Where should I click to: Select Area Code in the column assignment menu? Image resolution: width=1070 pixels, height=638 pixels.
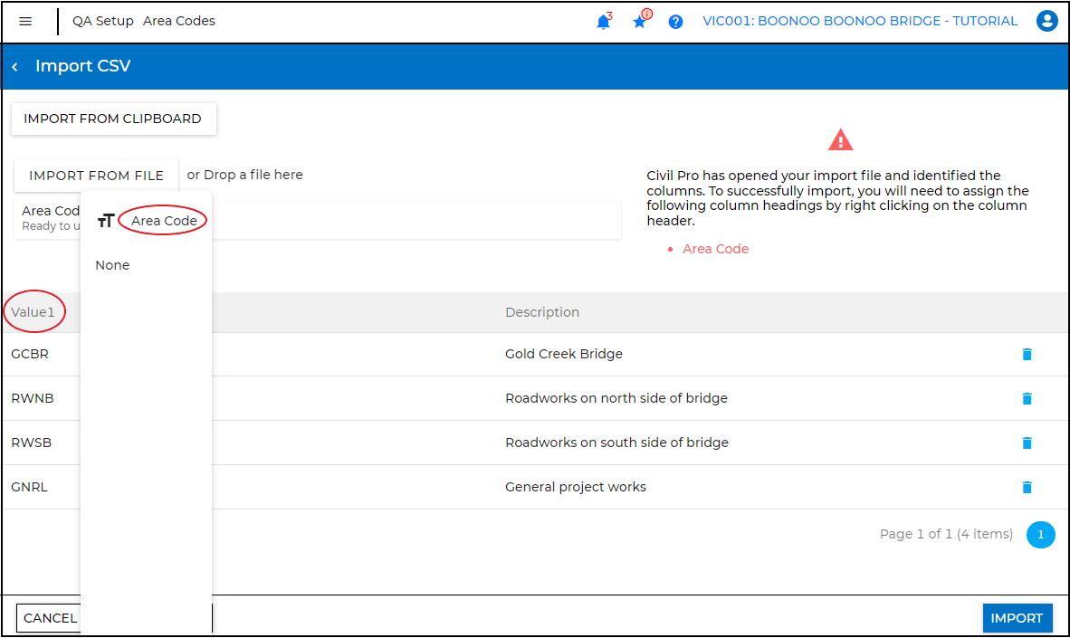point(163,220)
